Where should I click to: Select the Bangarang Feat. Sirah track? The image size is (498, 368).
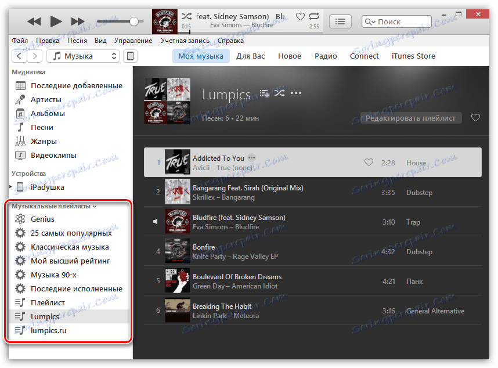[x=313, y=192]
